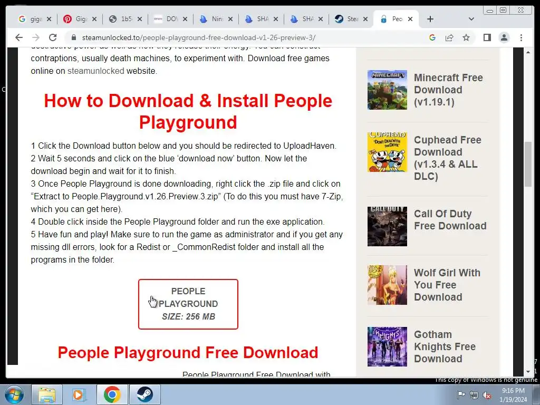
Task: Share this page via share icon
Action: click(x=449, y=37)
